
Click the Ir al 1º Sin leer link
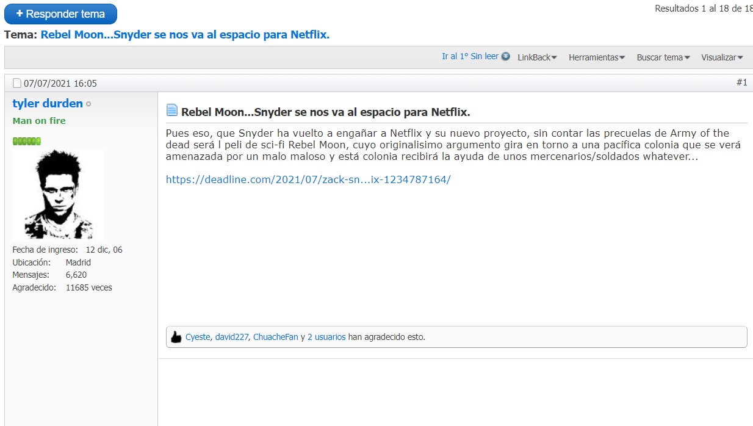[x=470, y=56]
